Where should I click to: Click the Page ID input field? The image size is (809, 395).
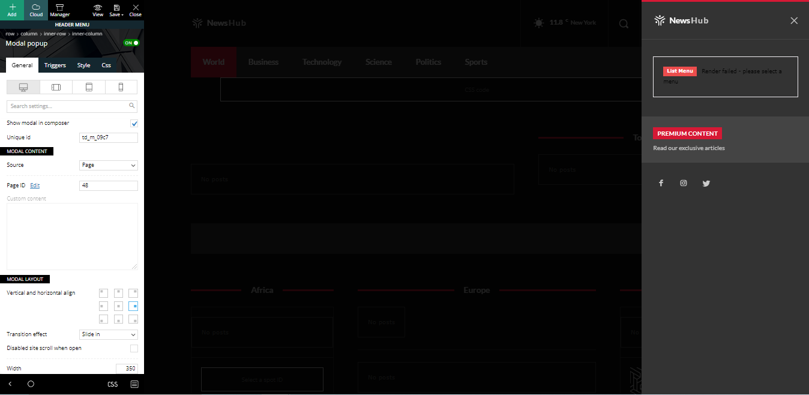coord(109,185)
